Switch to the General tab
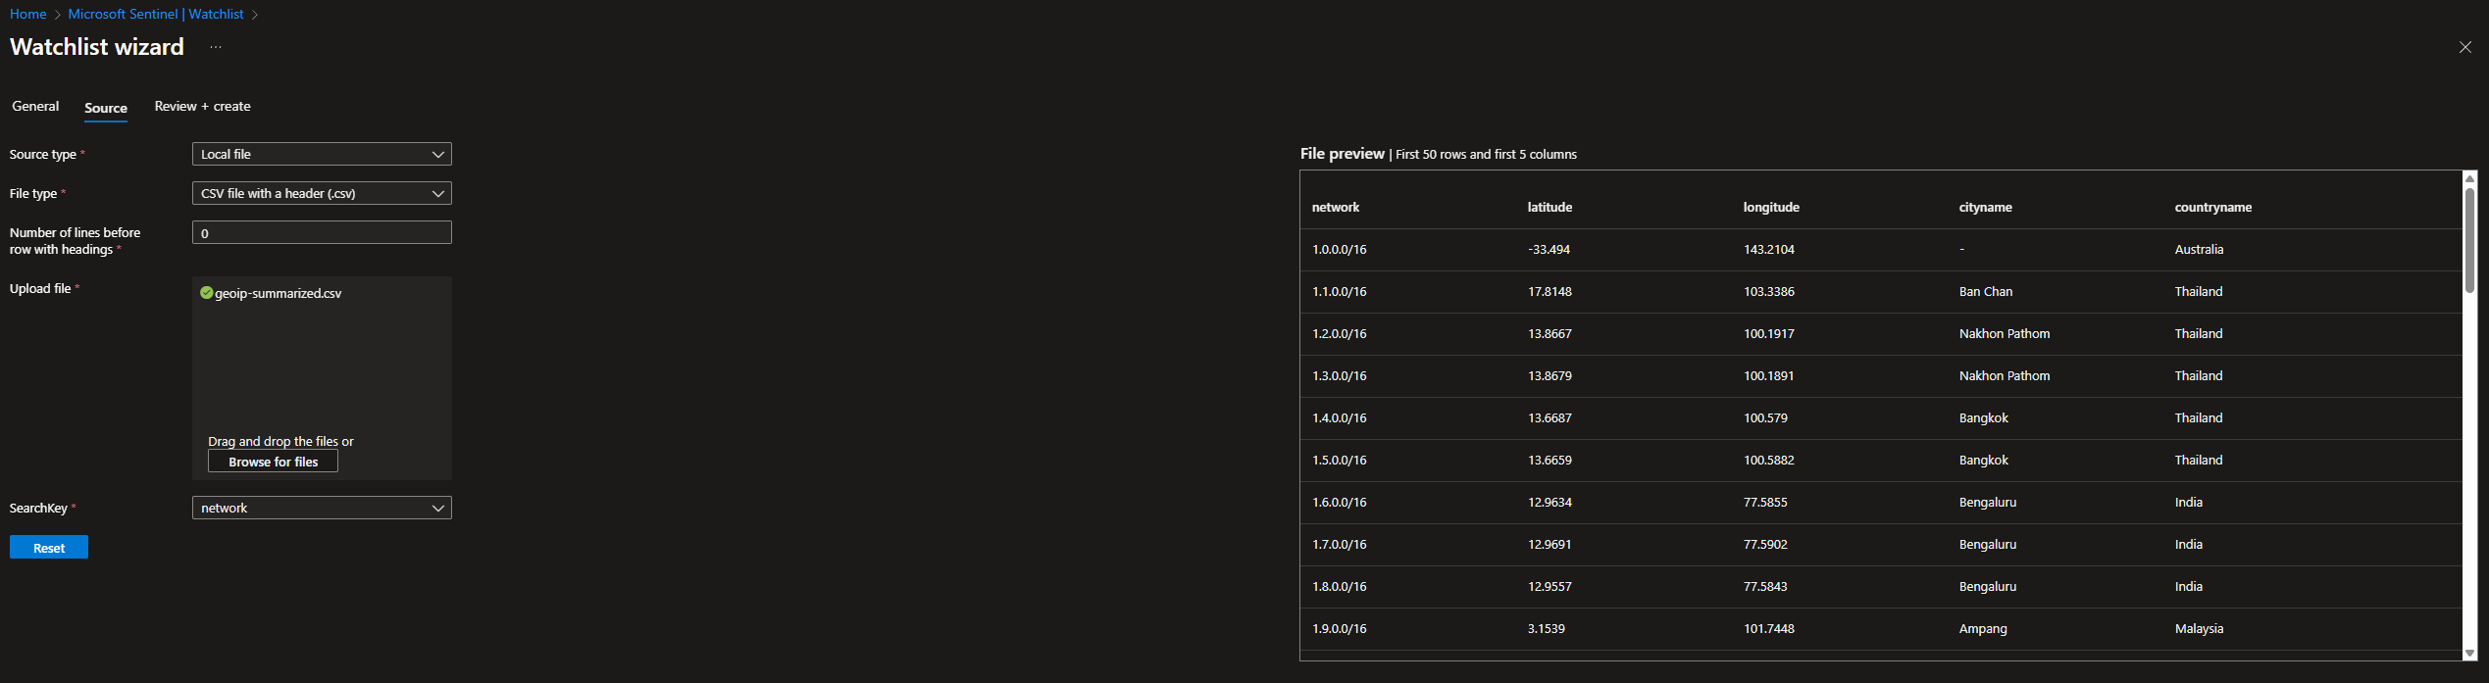Viewport: 2489px width, 683px height. 35,106
